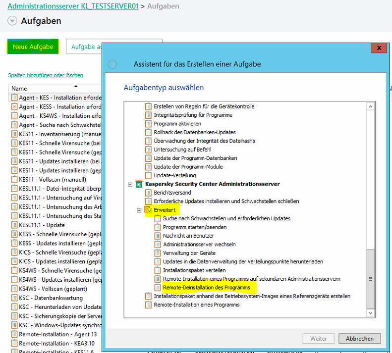Click 'Spalten hinzufügen oder löschen' link
Screen dimensions: 392x353
click(46, 75)
